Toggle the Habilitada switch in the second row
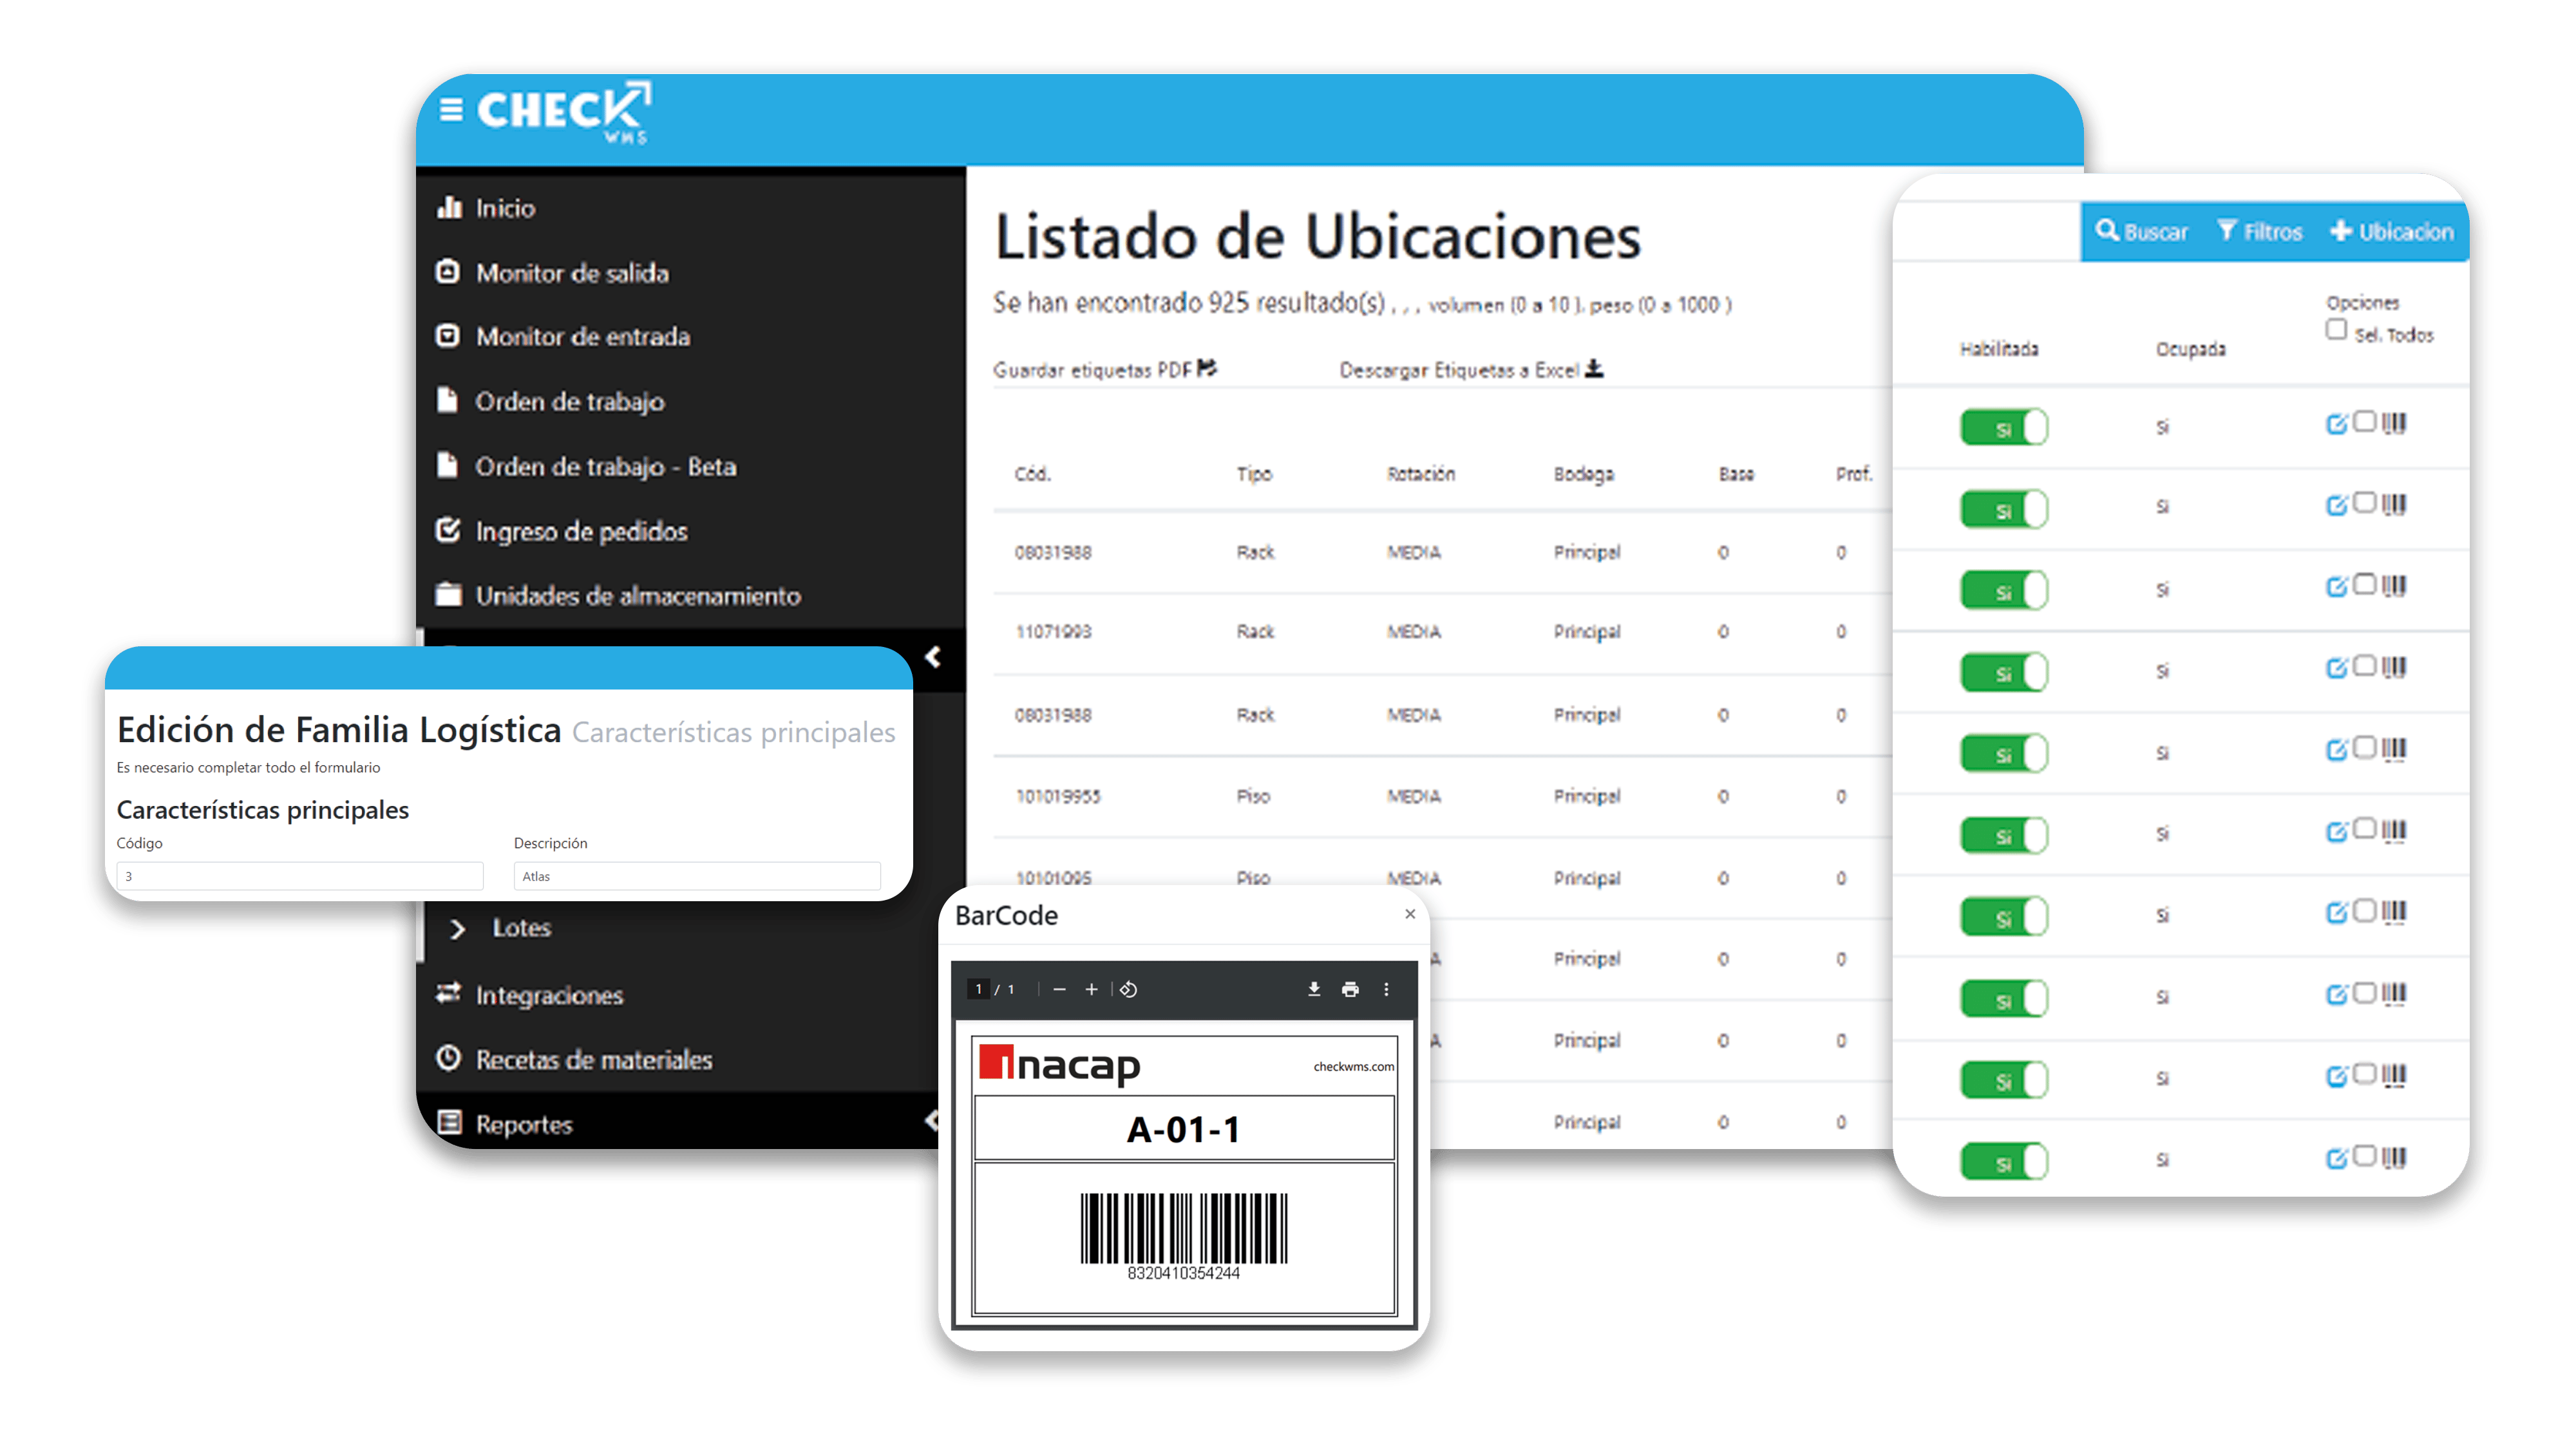2576x1449 pixels. 2004,510
